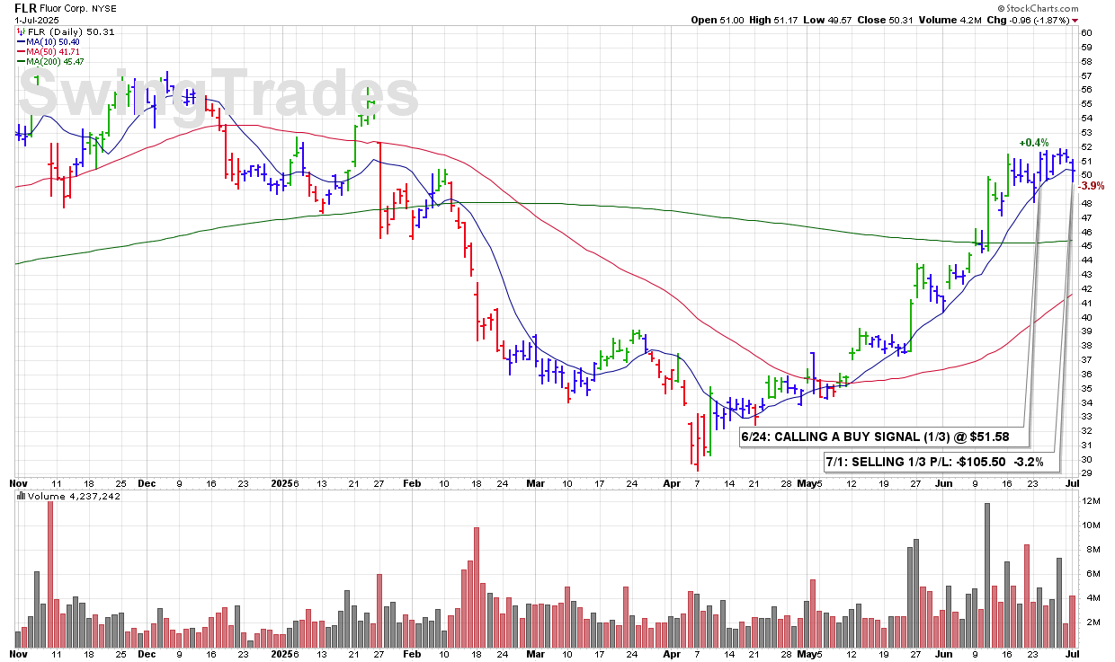Viewport: 1115px width, 662px height.
Task: Click the tallest red volume bar in November
Action: [50, 575]
